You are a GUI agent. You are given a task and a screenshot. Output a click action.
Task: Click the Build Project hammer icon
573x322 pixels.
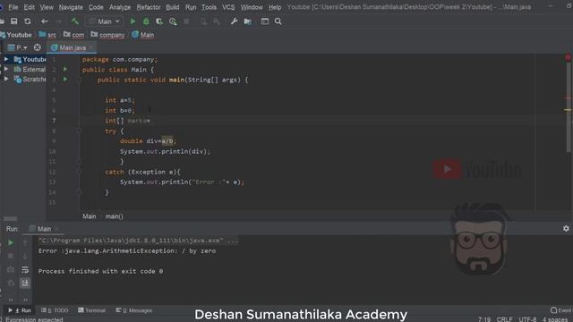(75, 21)
